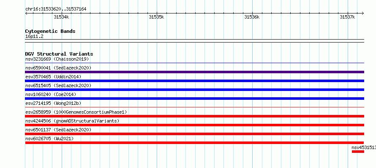The height and width of the screenshot is (168, 376).
Task: Open esv2714195 (Wong2012b) variant label
Action: click(53, 103)
